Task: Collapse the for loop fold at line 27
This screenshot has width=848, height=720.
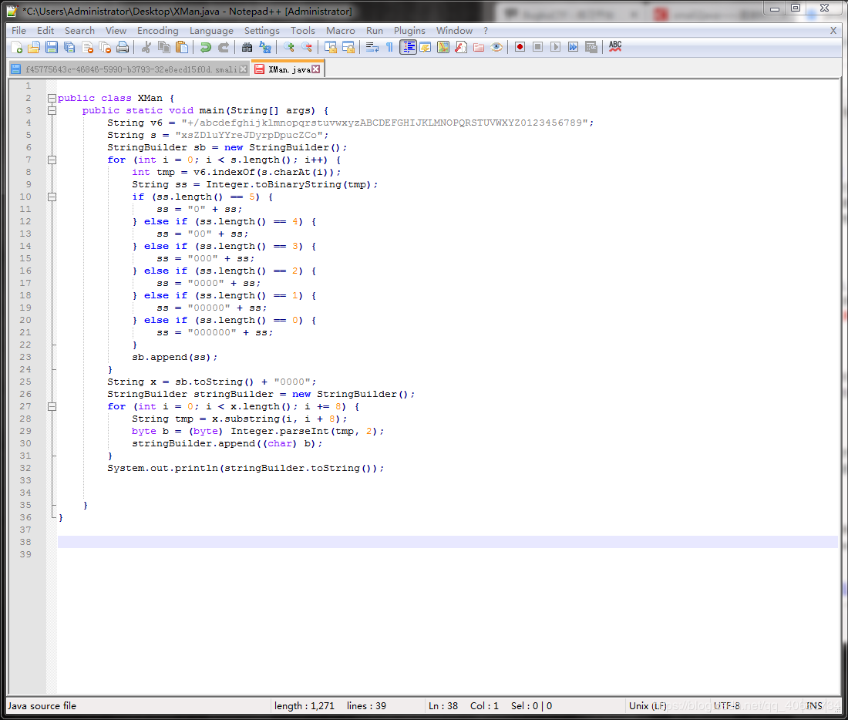Action: (52, 407)
